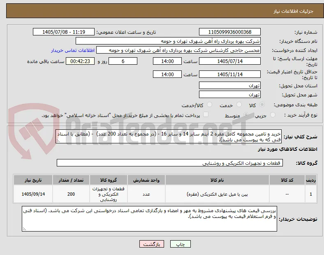The height and width of the screenshot is (255, 324).
Task: Select the خدمت radio button
Action: pos(239,105)
